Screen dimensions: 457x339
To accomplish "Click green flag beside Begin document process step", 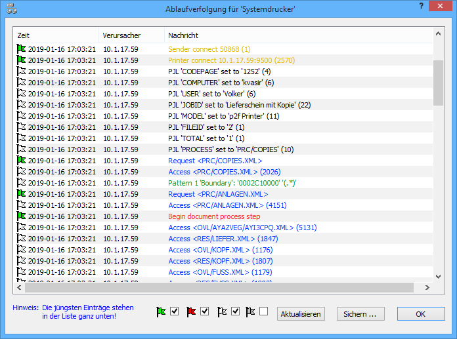I will 22,216.
